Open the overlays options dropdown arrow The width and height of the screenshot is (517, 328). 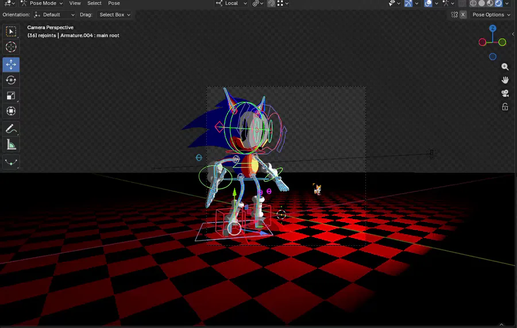(x=436, y=3)
